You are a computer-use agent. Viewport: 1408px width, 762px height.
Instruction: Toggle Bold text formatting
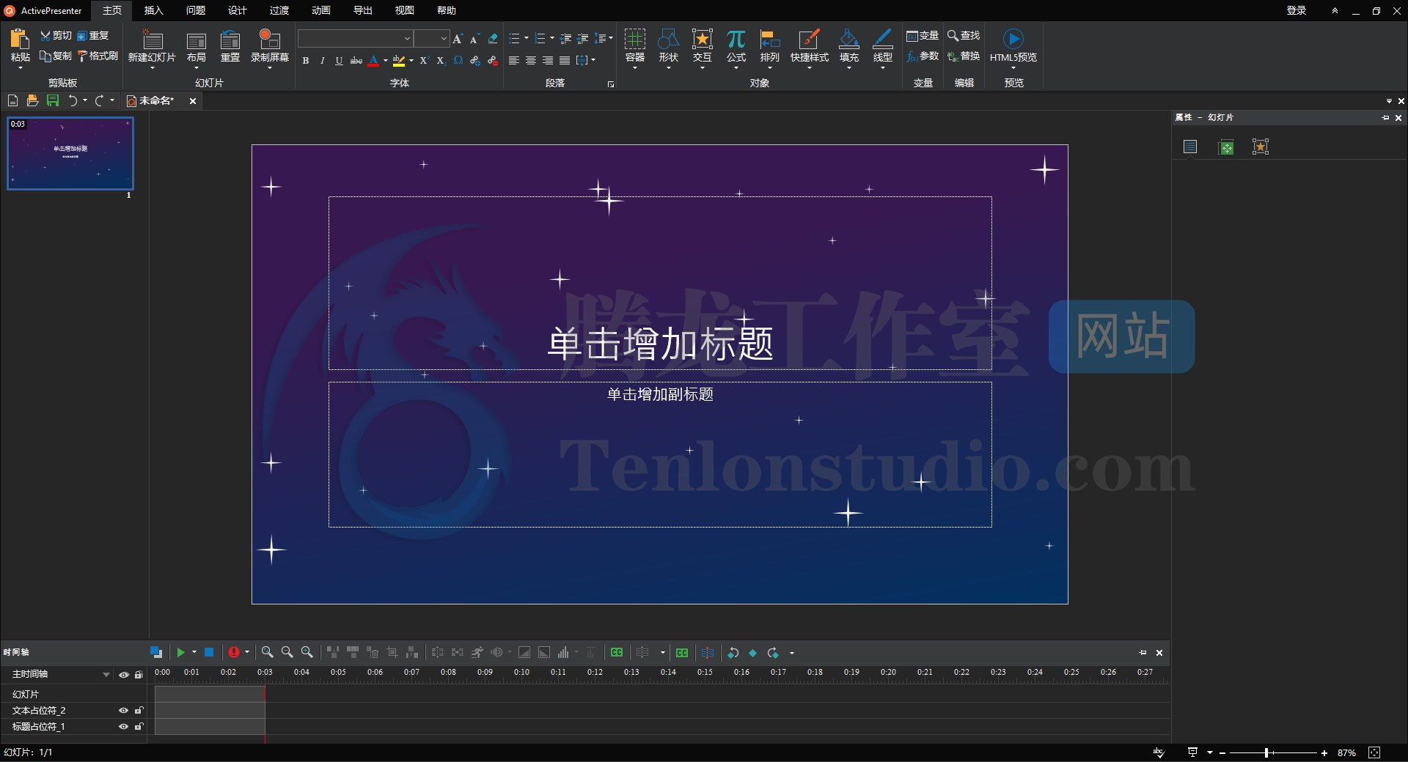point(306,61)
